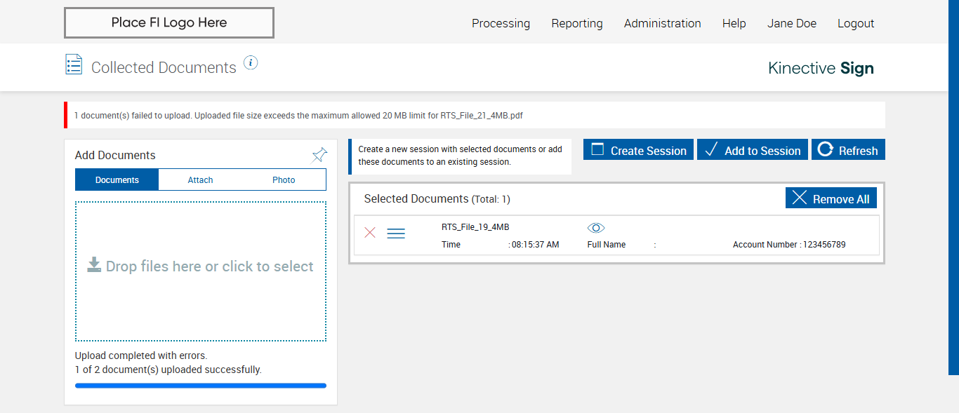Switch to the Attach tab
Viewport: 959px width, 413px height.
200,180
